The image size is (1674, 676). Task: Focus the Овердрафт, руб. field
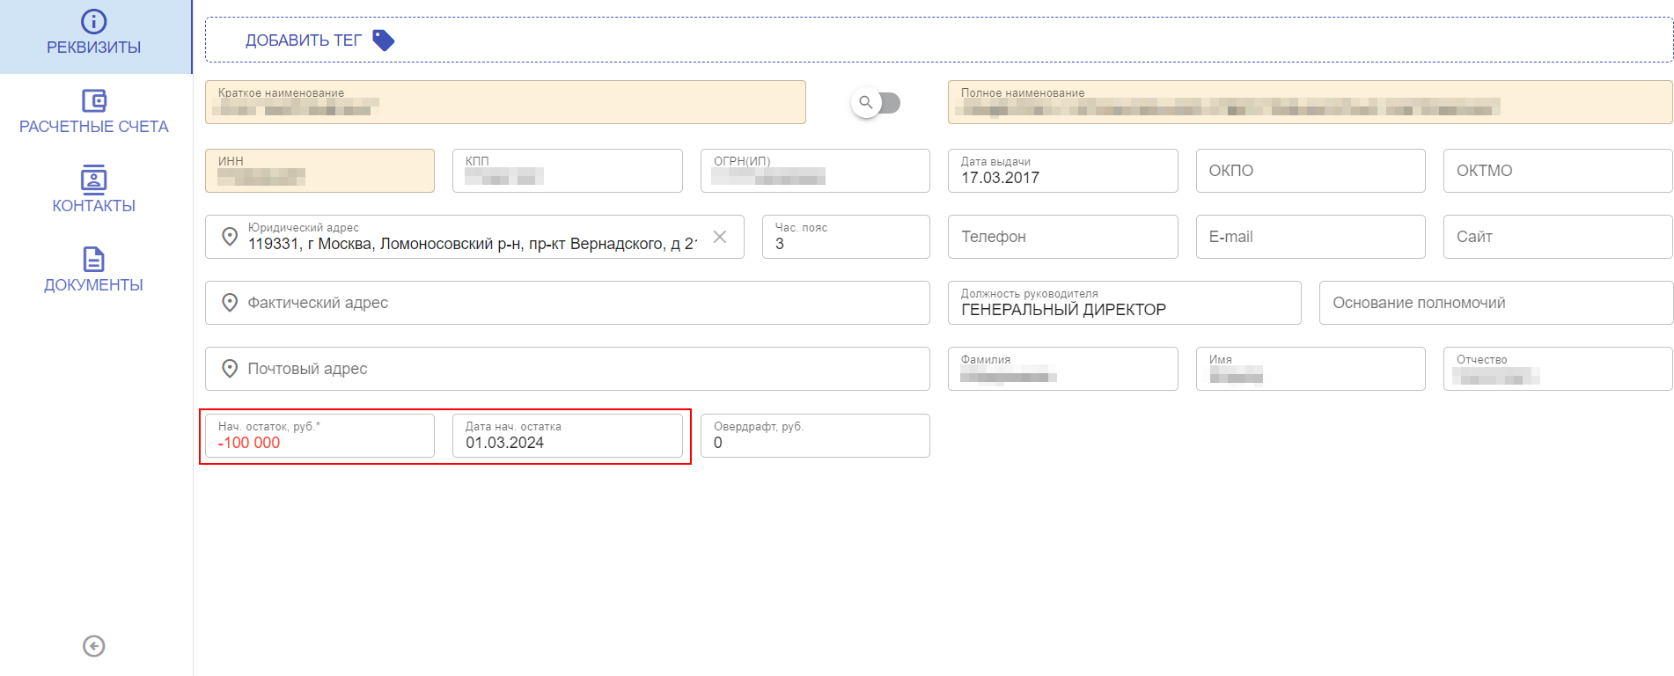815,437
